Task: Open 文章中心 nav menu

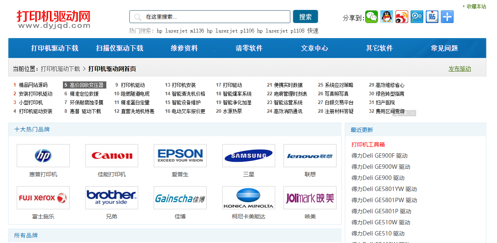Action: 315,48
